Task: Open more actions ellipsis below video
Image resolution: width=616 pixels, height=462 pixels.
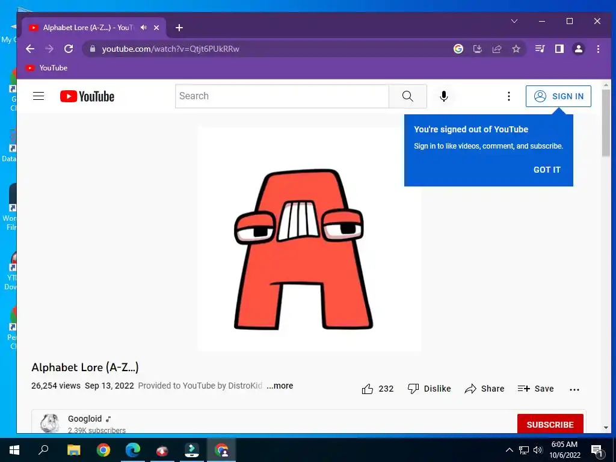Action: coord(574,389)
